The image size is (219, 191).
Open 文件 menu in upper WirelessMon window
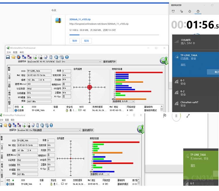9,52
